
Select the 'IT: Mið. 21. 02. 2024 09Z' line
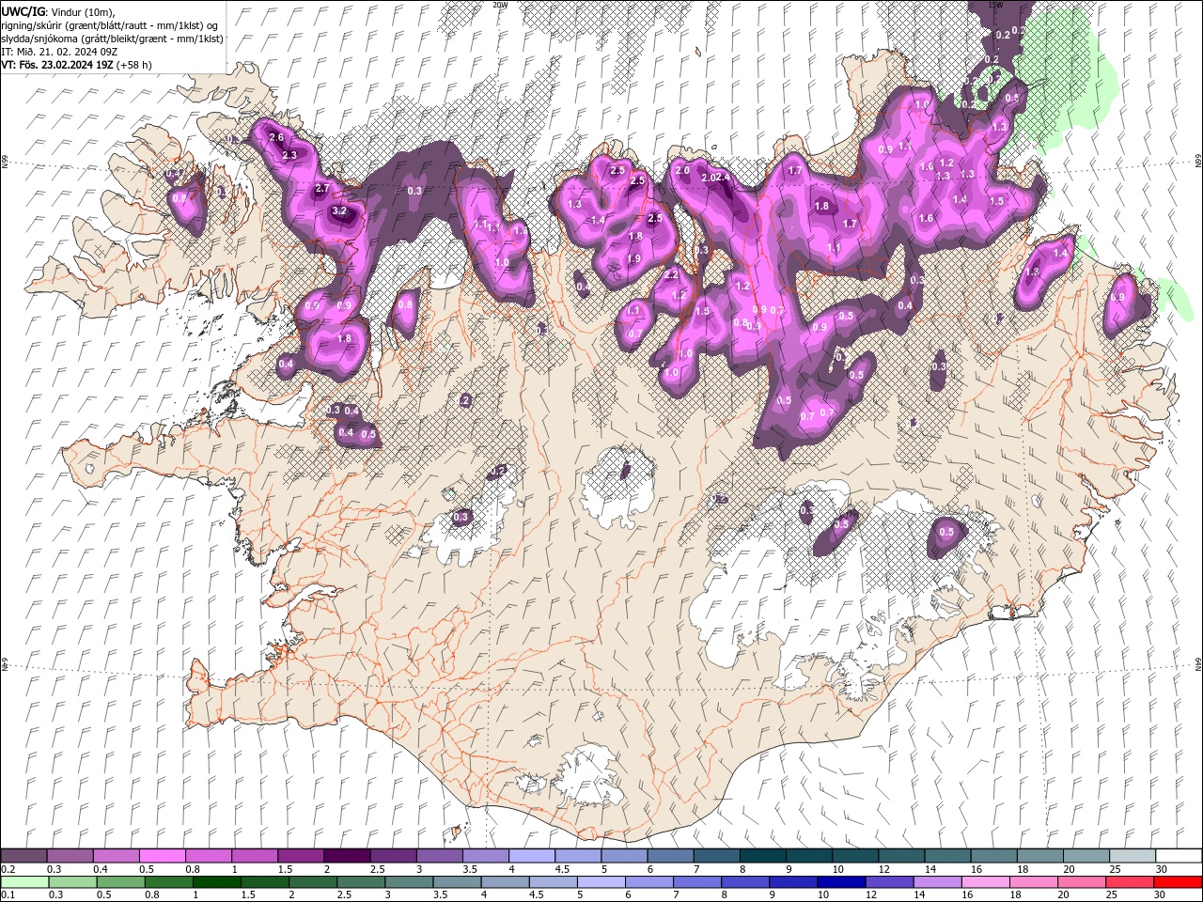[58, 52]
